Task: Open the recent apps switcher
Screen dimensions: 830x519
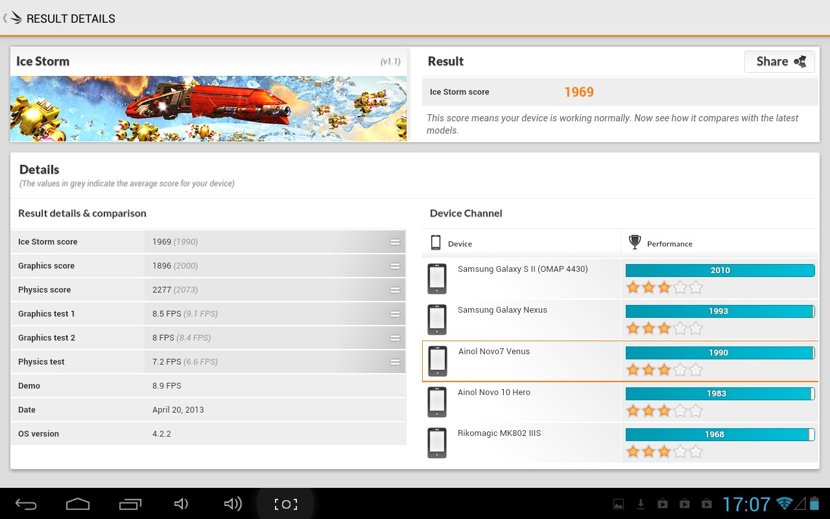Action: tap(130, 504)
